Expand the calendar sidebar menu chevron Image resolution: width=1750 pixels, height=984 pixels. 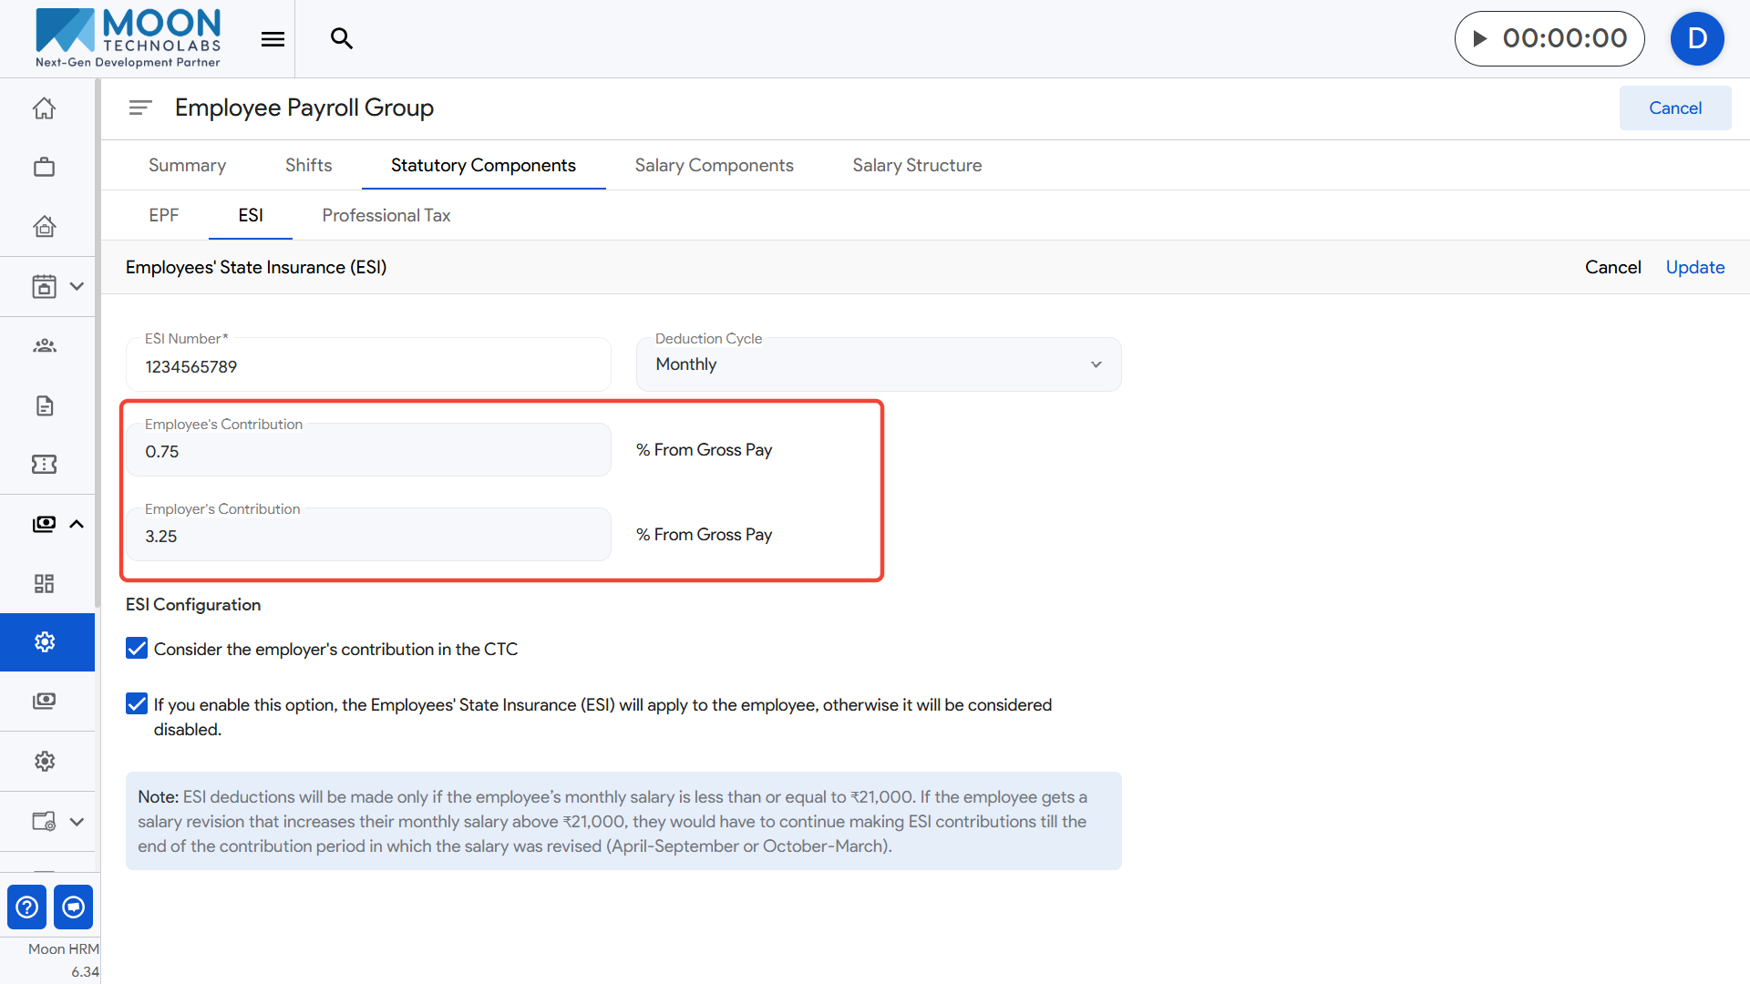pos(77,286)
